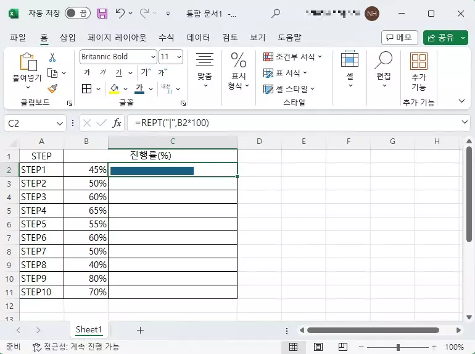Confirm formula entry with checkmark
The height and width of the screenshot is (354, 475).
[102, 123]
